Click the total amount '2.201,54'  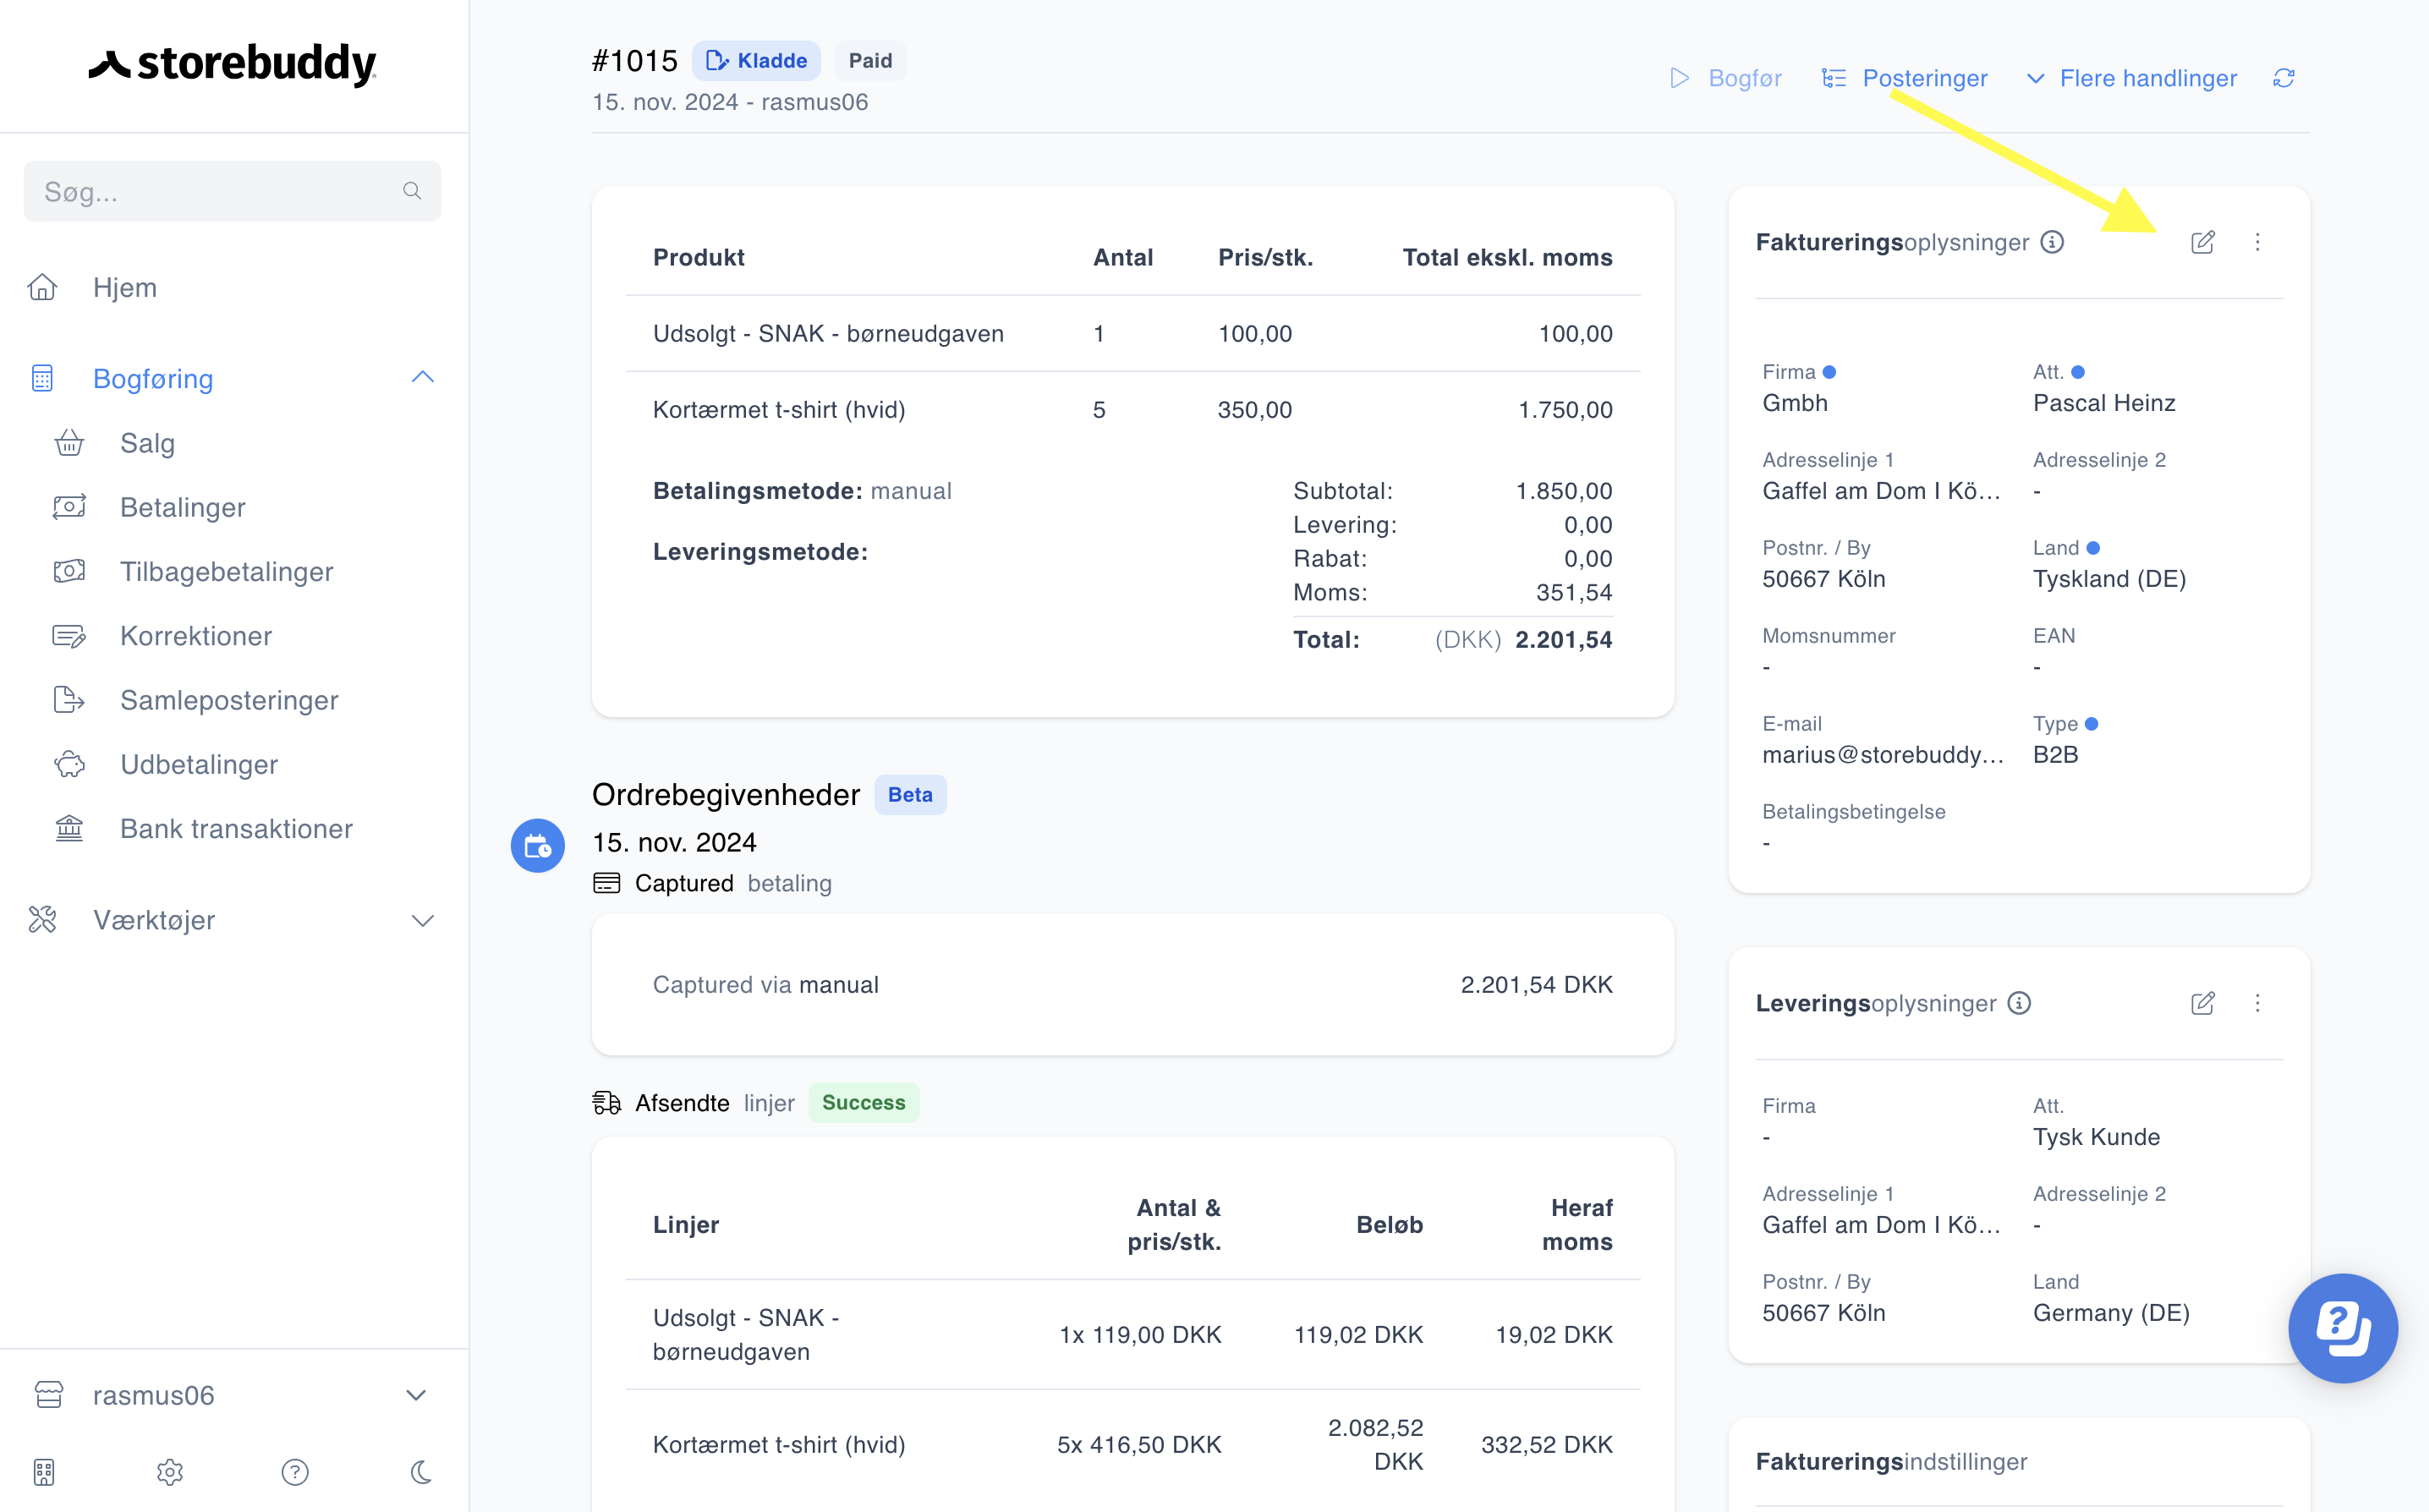tap(1564, 640)
